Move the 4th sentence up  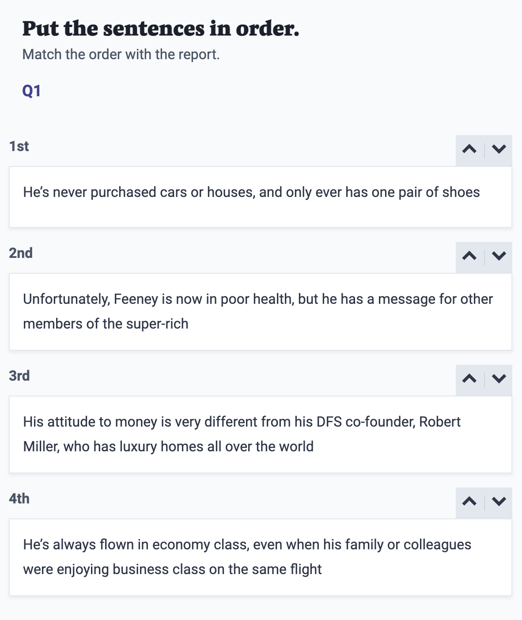[469, 502]
